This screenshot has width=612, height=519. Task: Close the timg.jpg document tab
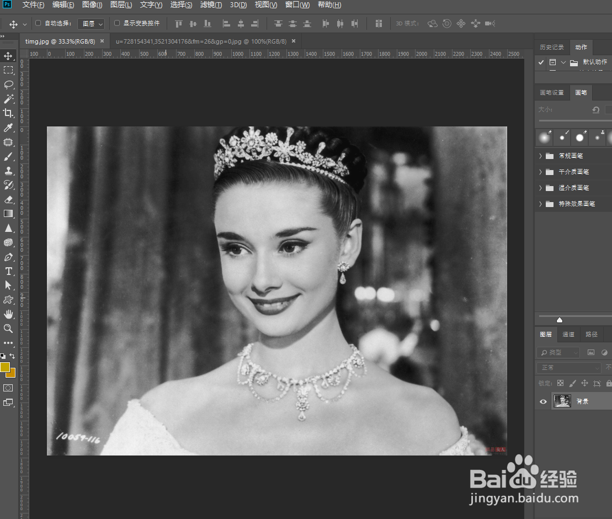coord(102,41)
